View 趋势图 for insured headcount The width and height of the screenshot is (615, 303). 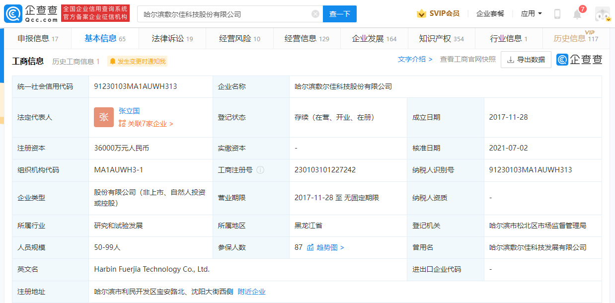tap(326, 247)
